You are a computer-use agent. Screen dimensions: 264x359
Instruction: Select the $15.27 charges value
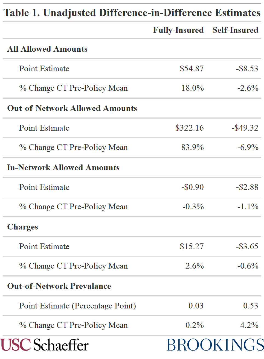pyautogui.click(x=192, y=246)
